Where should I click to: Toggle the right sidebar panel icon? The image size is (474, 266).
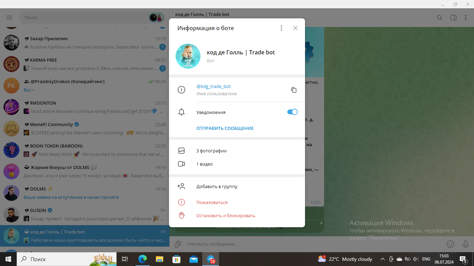tap(453, 18)
